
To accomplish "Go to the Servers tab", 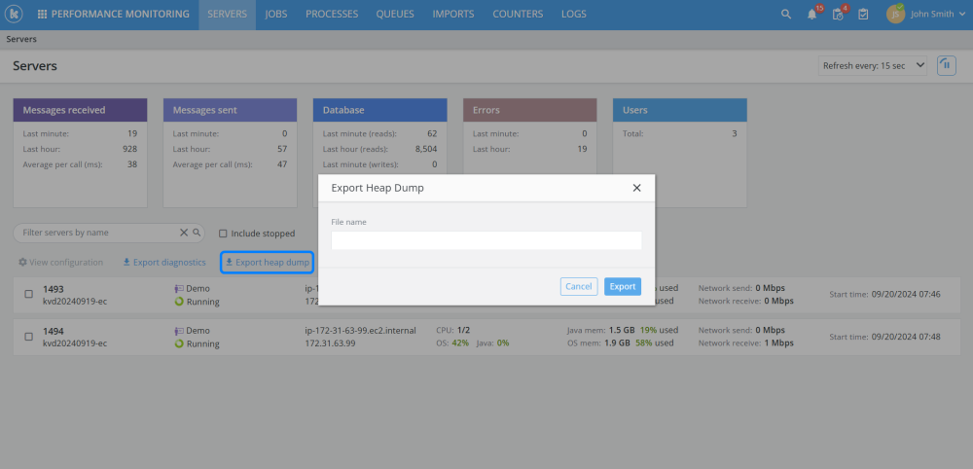I will [x=227, y=15].
